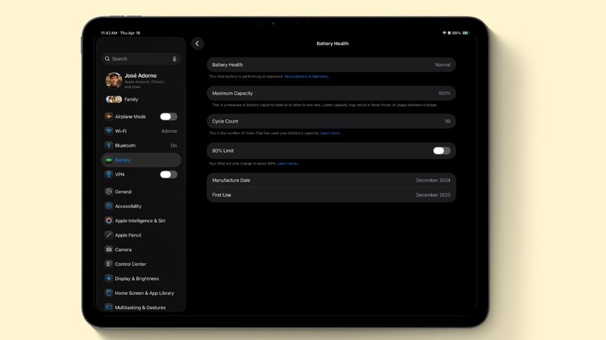
Task: Open the Family avatars group
Action: click(113, 99)
